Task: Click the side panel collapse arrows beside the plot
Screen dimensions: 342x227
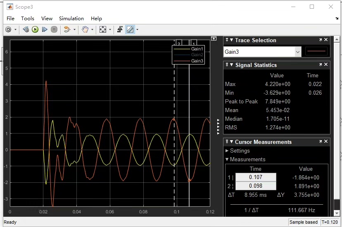Action: 218,127
